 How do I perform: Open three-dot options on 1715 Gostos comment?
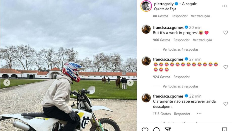pyautogui.click(x=199, y=113)
